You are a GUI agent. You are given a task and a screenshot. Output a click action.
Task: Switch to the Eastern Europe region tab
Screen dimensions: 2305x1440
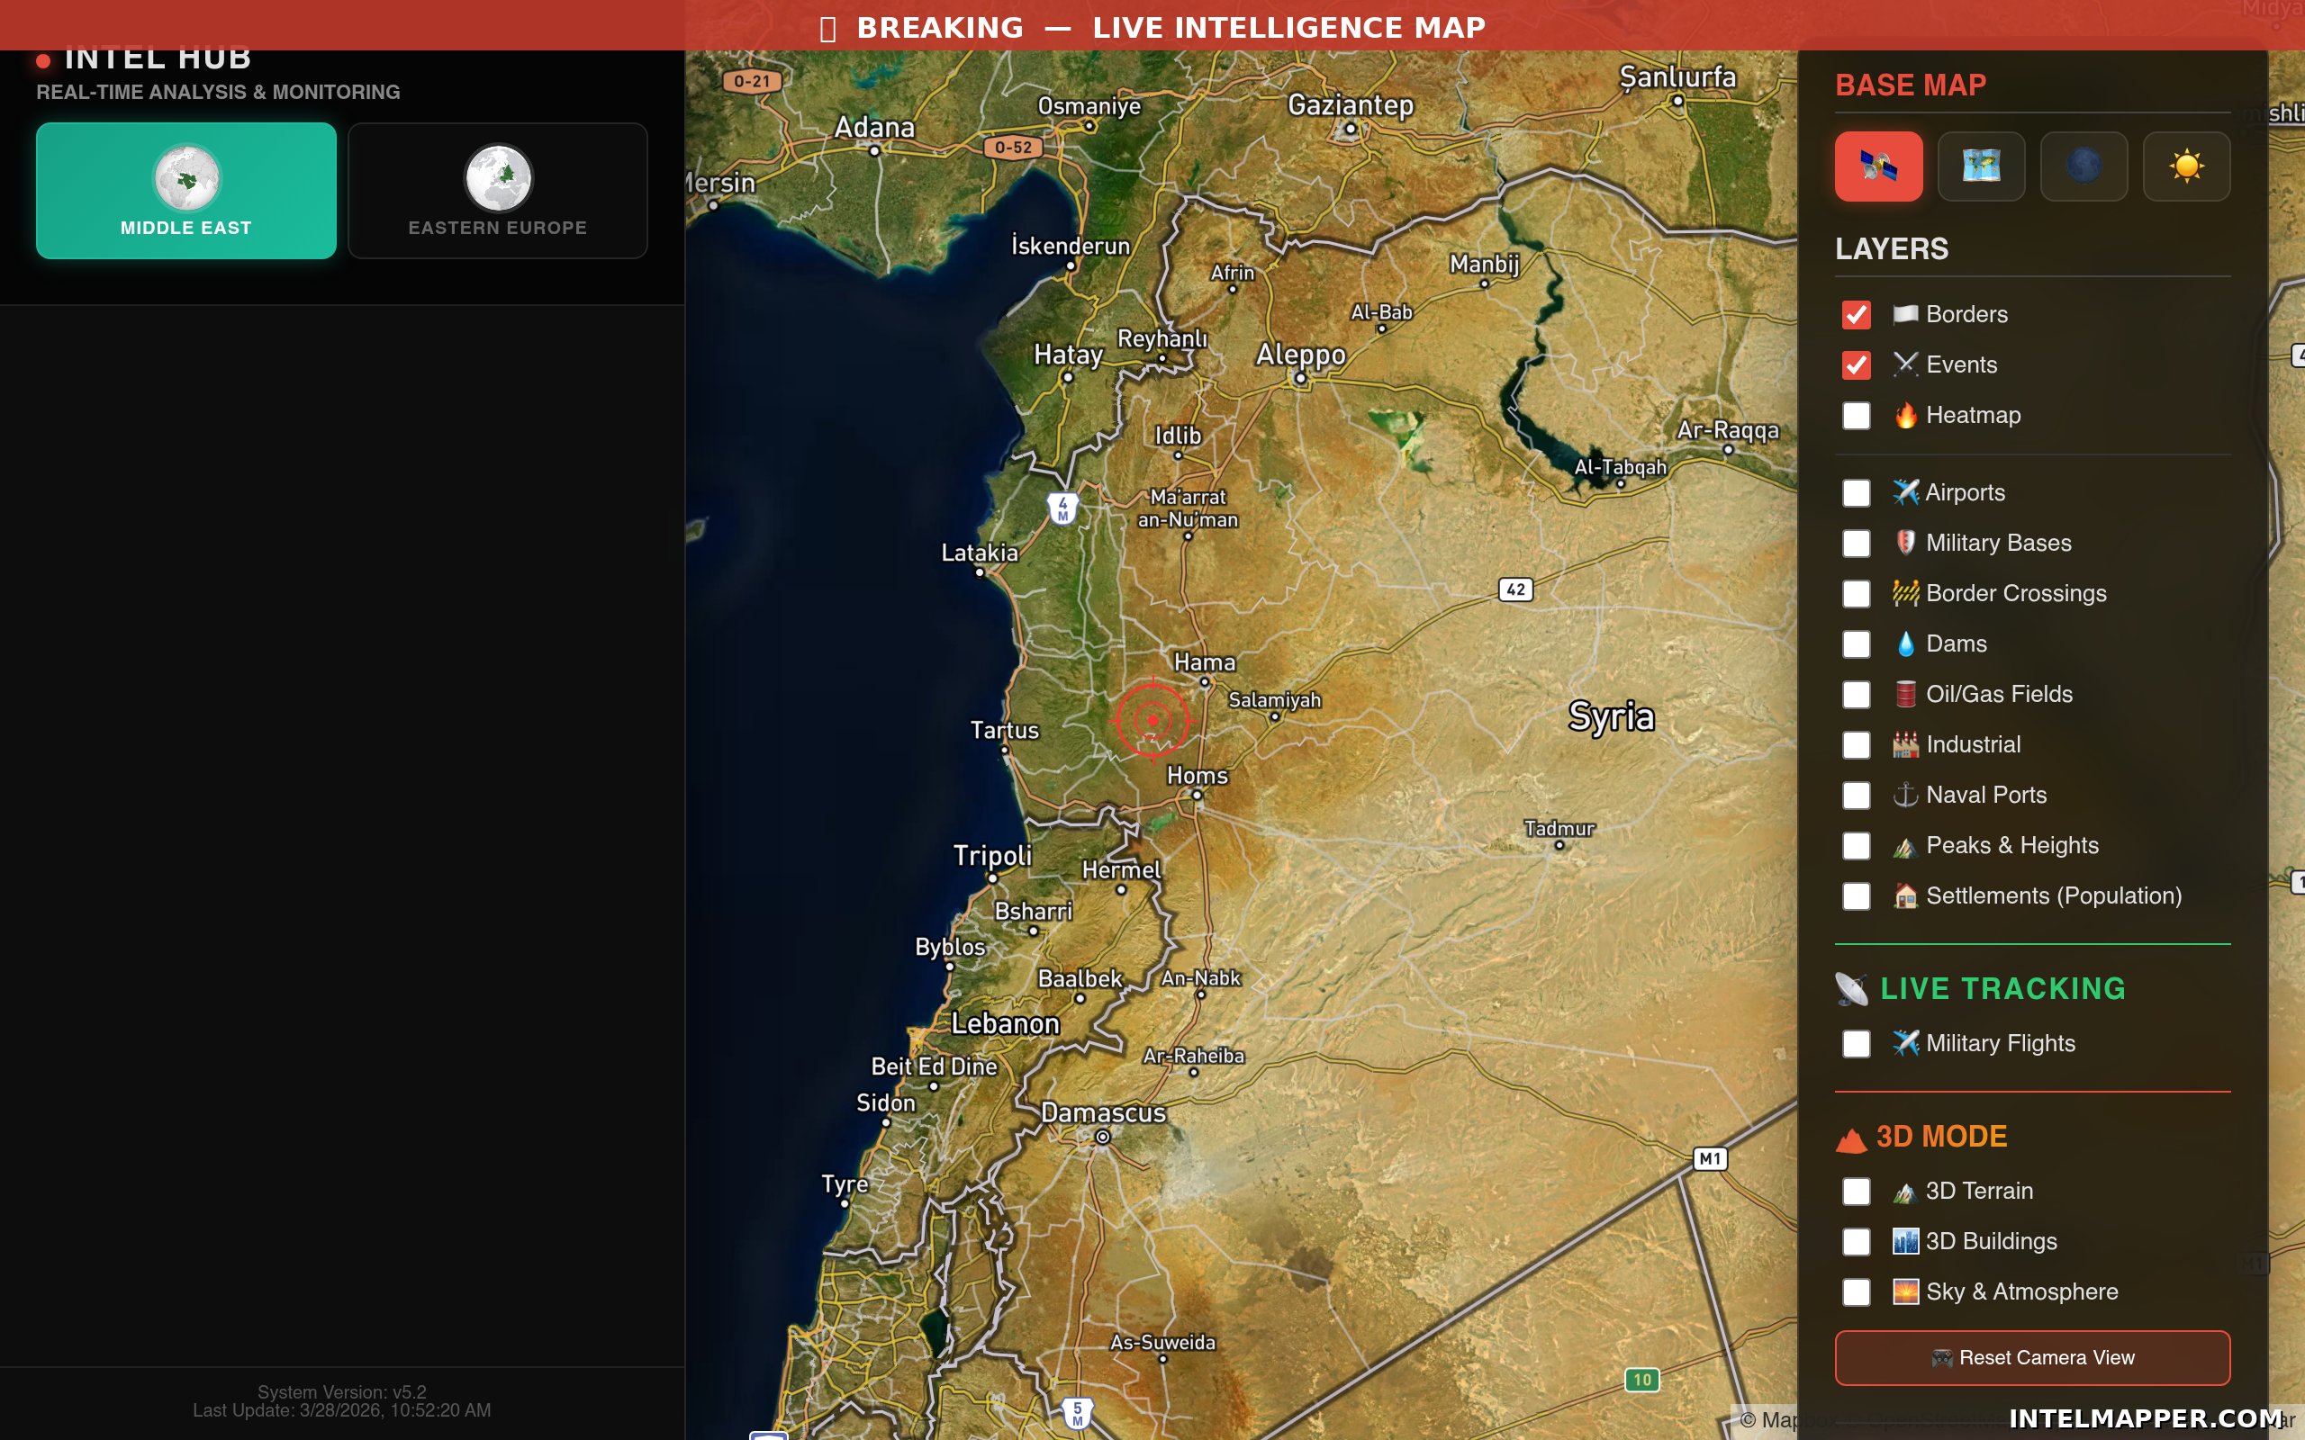coord(497,228)
